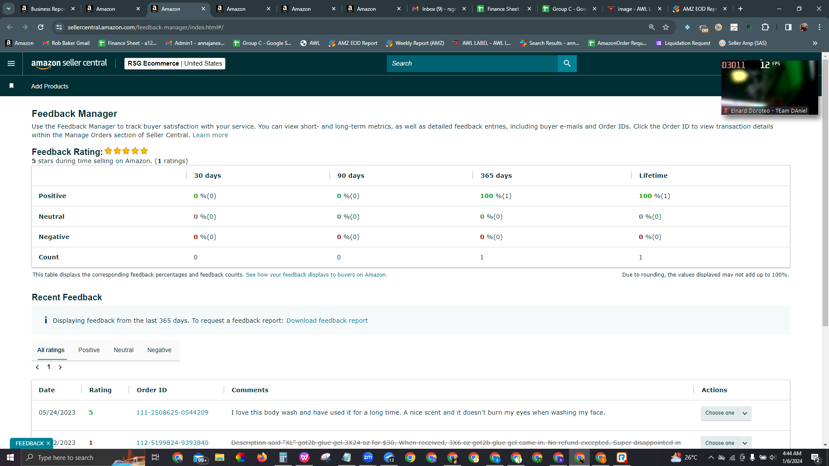Click the page vertical scrollbar thumb
The width and height of the screenshot is (829, 466).
click(x=825, y=192)
